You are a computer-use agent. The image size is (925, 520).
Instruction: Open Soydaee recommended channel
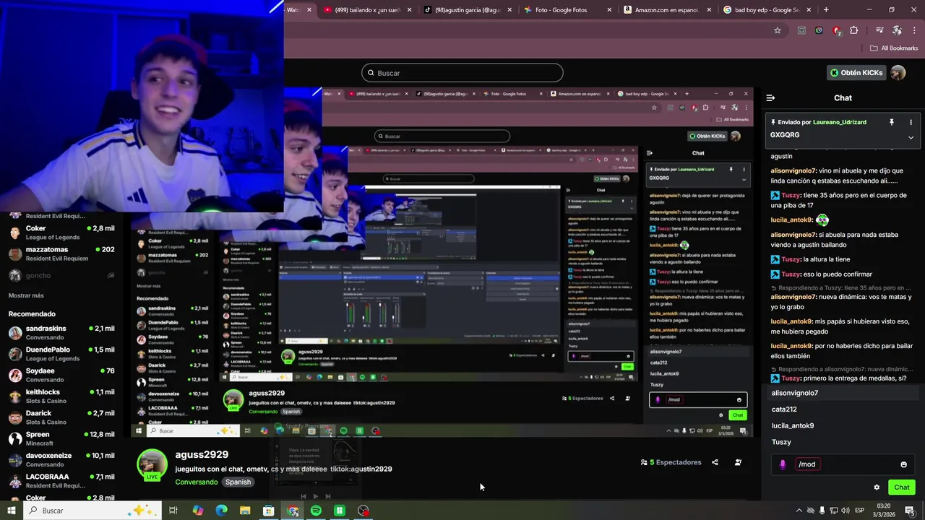61,375
